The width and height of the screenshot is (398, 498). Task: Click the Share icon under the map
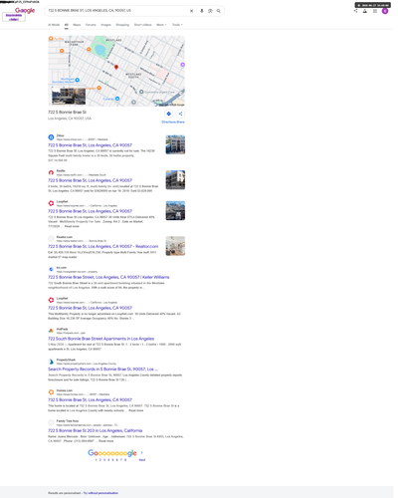click(x=180, y=114)
